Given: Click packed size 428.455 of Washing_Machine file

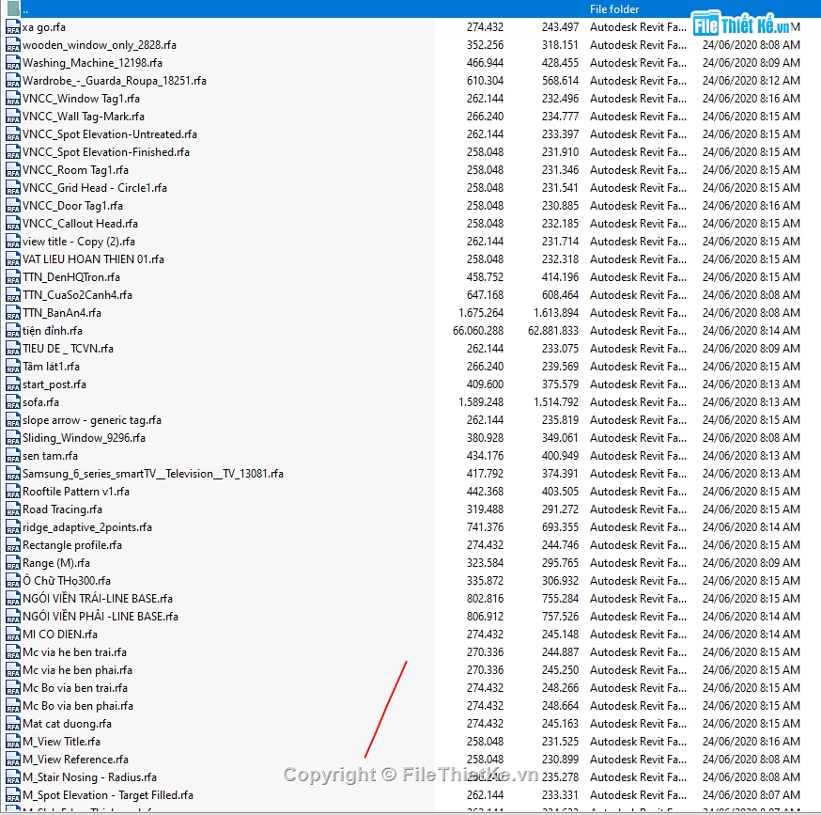Looking at the screenshot, I should coord(560,63).
